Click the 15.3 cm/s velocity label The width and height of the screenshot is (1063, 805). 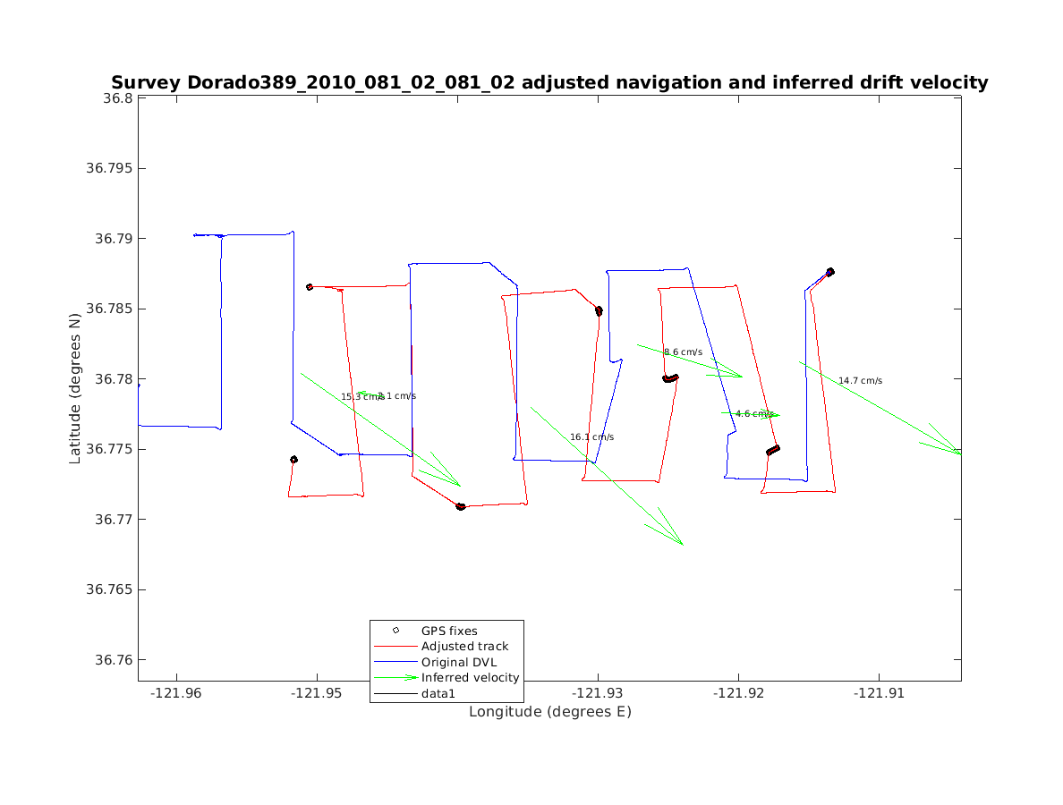coord(361,397)
